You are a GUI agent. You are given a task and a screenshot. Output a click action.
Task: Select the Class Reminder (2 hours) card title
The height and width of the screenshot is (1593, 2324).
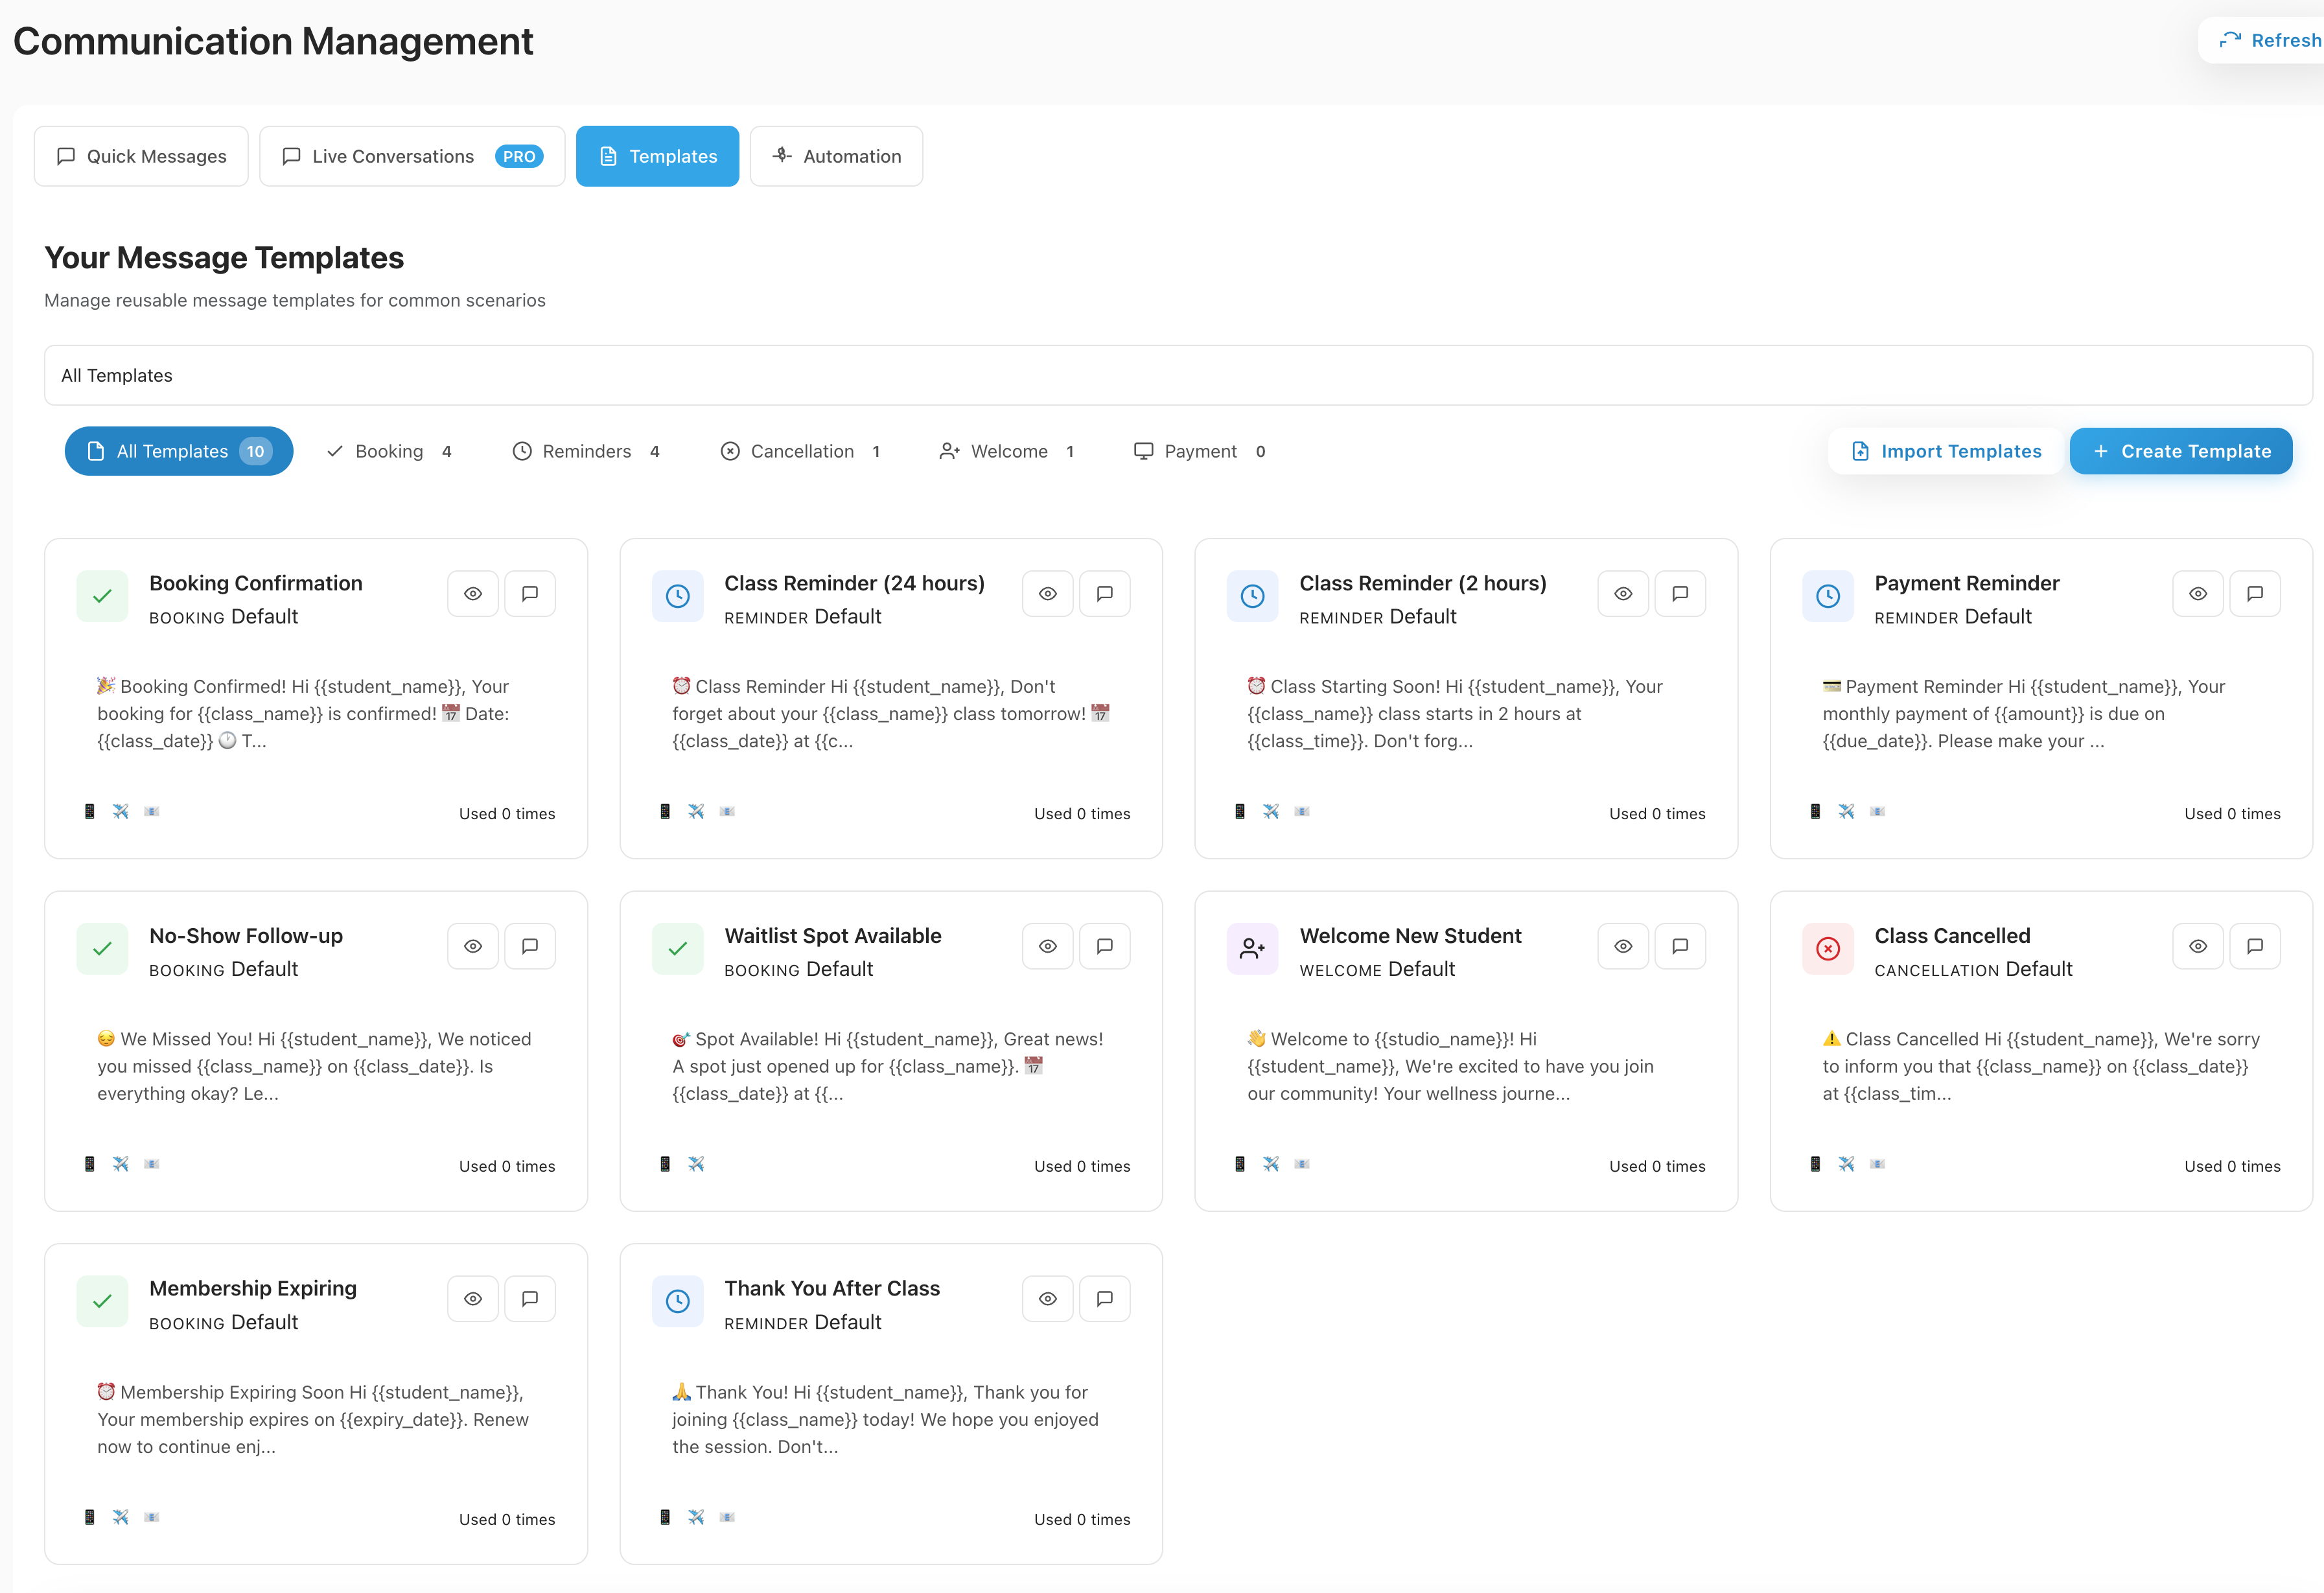[x=1422, y=583]
